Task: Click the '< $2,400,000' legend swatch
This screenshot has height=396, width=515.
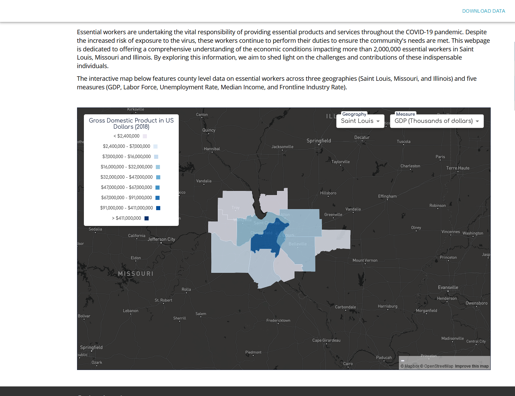Action: [x=145, y=136]
